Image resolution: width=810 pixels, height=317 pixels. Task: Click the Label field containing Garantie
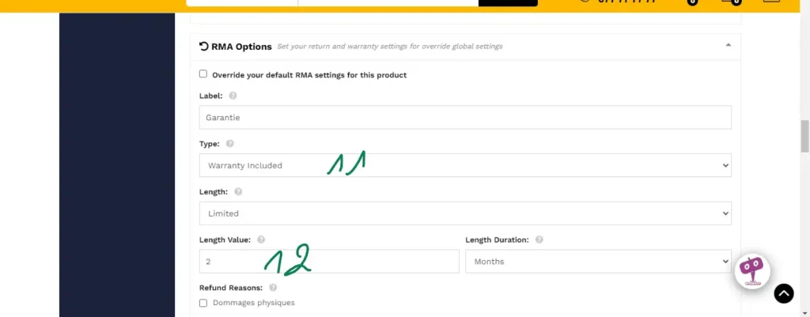click(465, 118)
